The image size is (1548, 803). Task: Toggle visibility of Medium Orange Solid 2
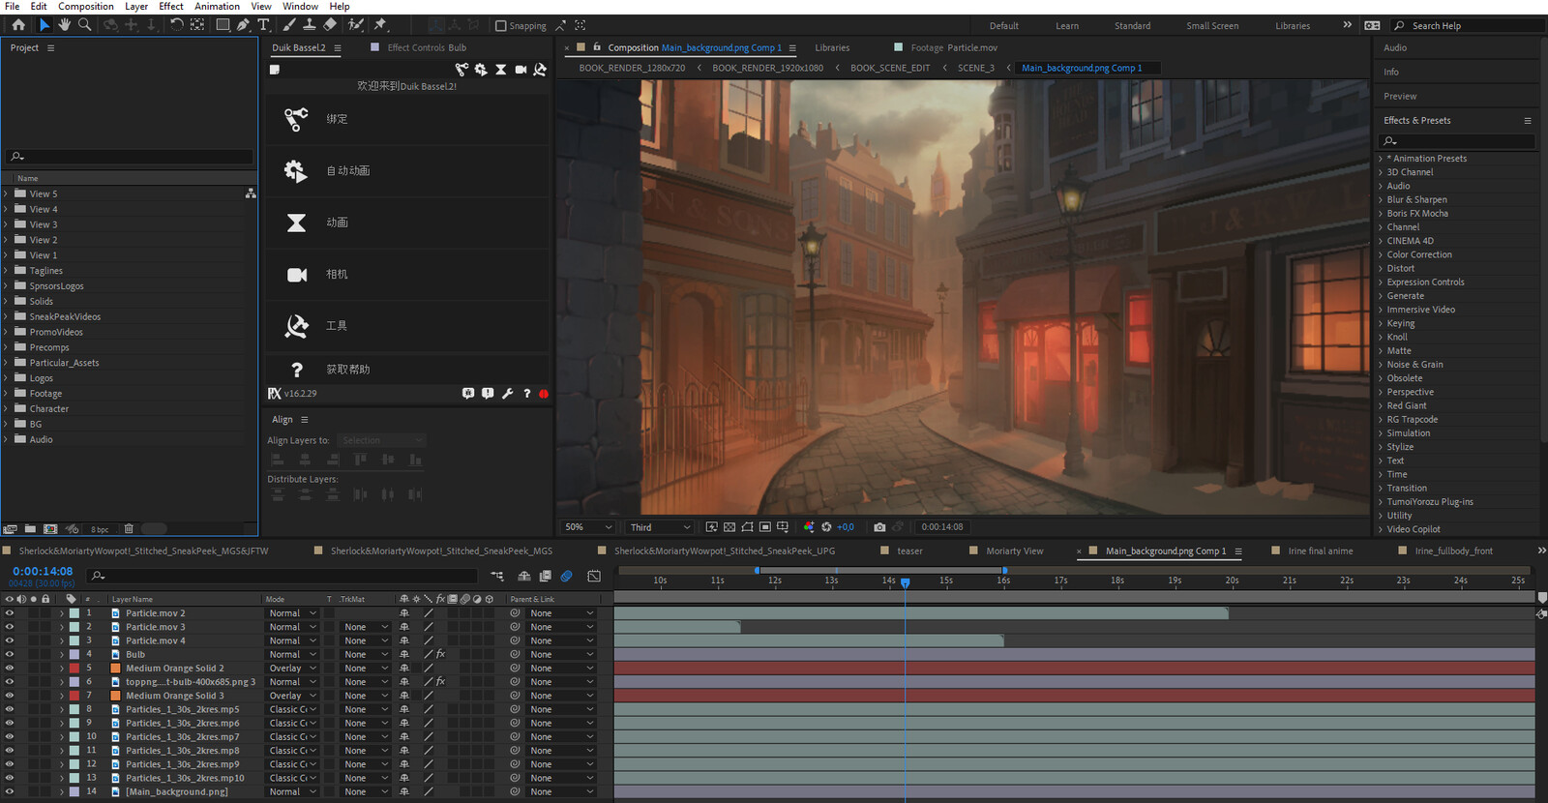pos(10,668)
